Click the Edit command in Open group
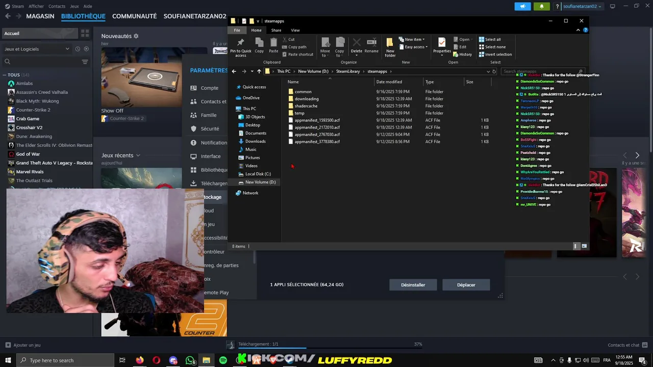Viewport: 653px width, 367px height. [x=460, y=47]
